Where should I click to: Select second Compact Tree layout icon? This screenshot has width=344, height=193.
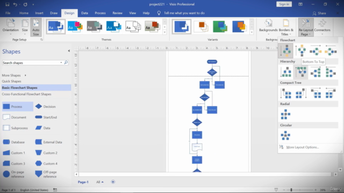tap(301, 93)
